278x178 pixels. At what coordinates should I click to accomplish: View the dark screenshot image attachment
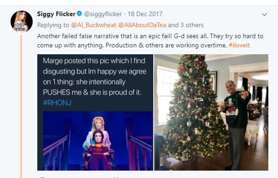pos(95,113)
